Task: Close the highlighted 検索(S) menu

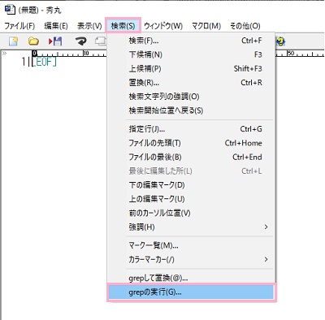Action: 123,26
